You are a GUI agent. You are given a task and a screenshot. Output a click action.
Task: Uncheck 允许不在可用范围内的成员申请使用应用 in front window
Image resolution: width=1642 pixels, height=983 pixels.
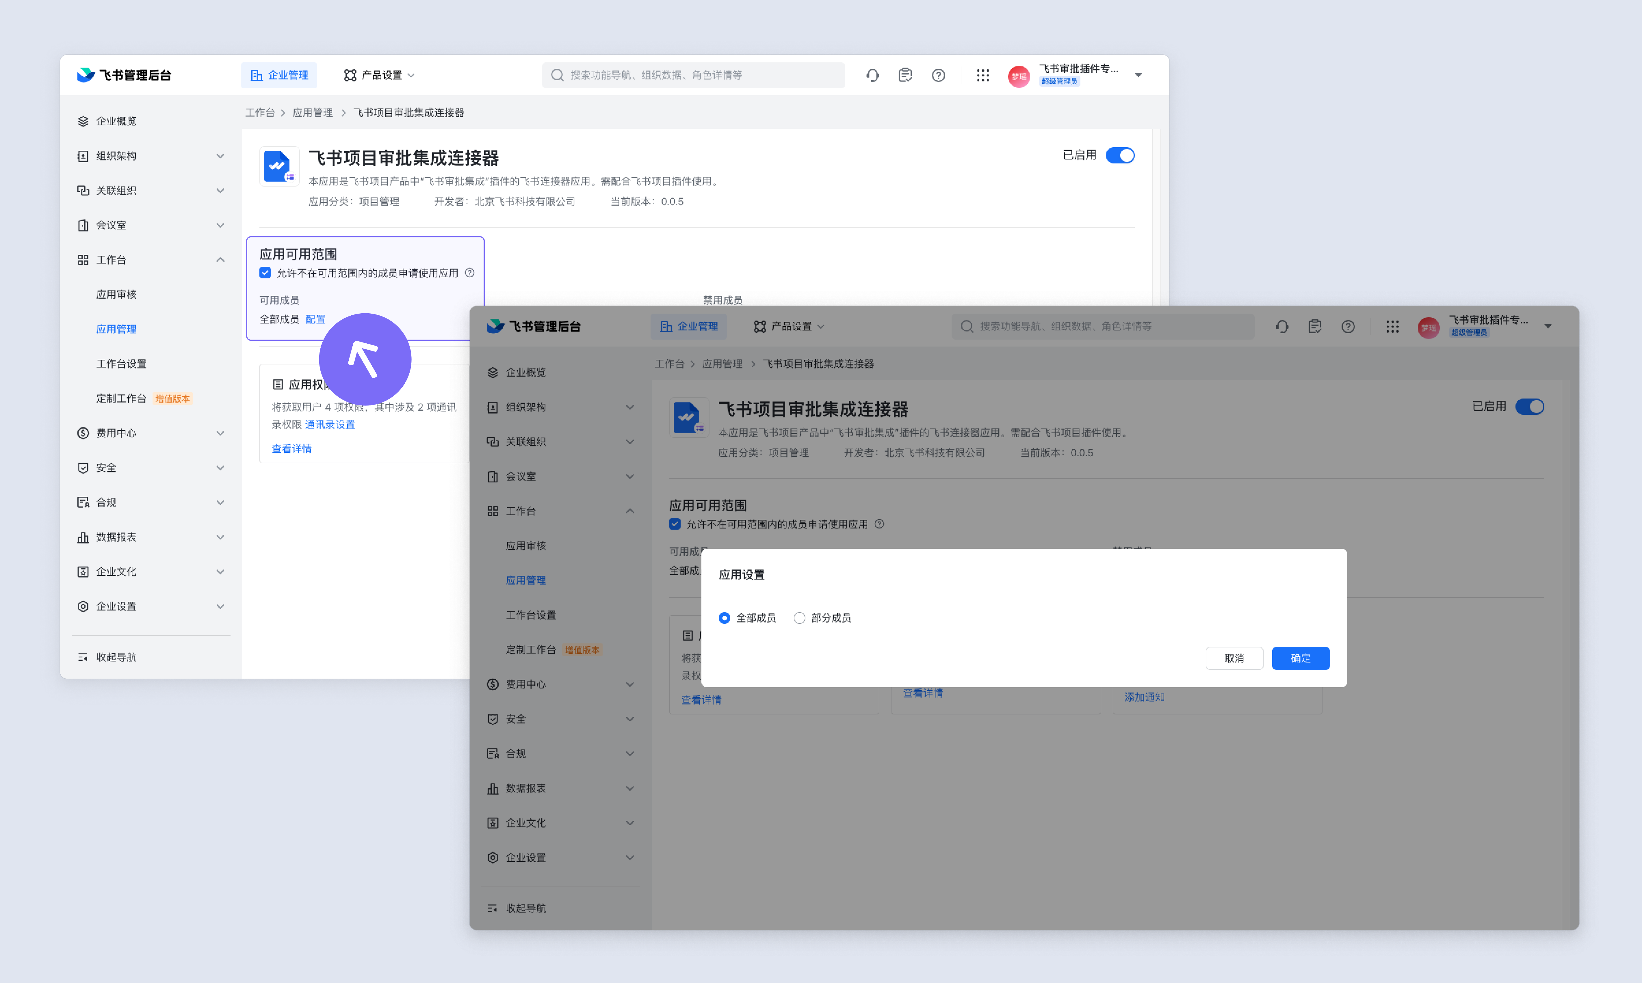click(675, 524)
